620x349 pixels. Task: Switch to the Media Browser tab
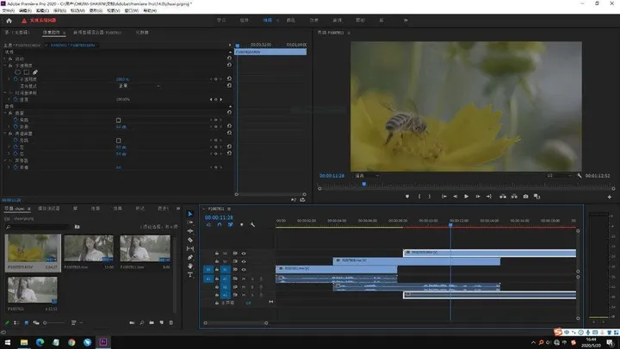tap(48, 208)
